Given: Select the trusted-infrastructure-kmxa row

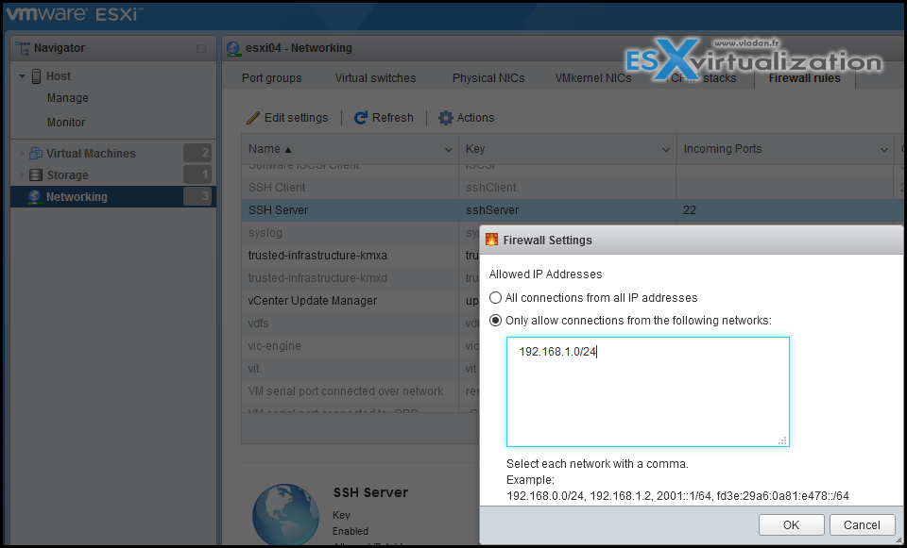Looking at the screenshot, I should [360, 256].
